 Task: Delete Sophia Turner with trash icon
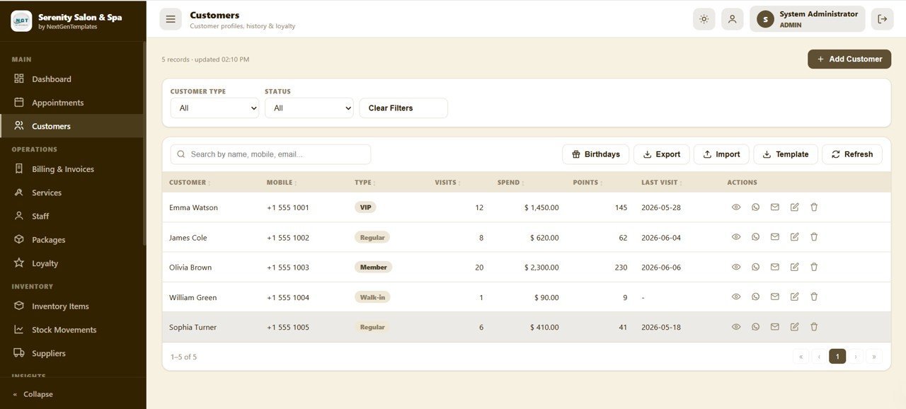tap(814, 327)
